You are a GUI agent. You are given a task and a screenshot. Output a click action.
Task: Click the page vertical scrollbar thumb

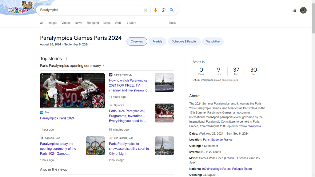313,18
